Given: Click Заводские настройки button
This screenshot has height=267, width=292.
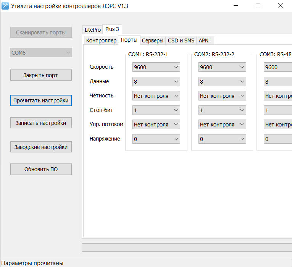Looking at the screenshot, I should [x=41, y=147].
